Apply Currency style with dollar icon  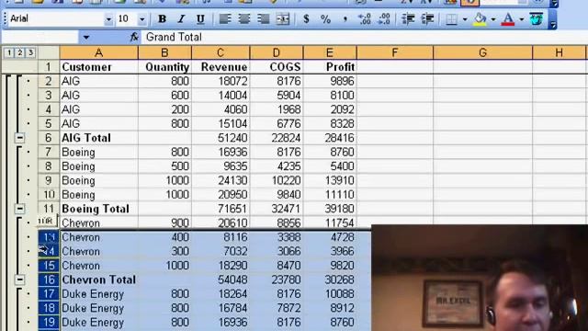[x=306, y=18]
